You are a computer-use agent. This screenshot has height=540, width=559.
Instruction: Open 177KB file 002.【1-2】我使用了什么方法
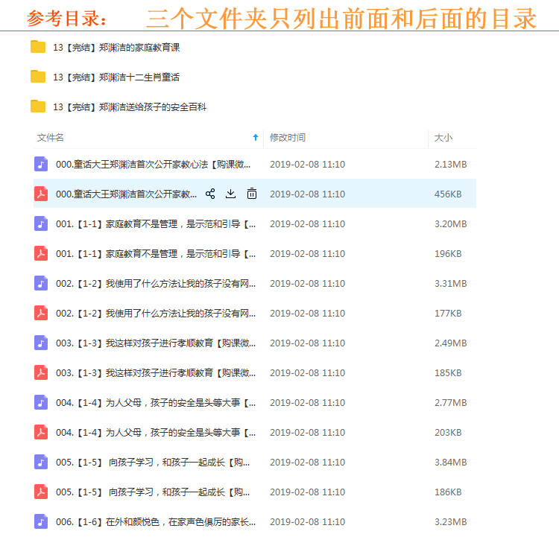tap(156, 314)
